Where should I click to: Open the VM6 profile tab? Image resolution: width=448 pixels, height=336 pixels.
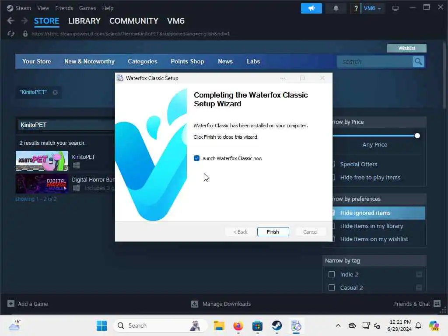coord(176,21)
